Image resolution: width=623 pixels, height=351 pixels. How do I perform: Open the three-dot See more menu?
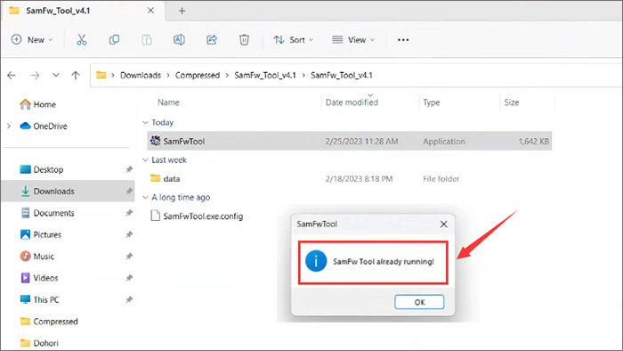[403, 40]
